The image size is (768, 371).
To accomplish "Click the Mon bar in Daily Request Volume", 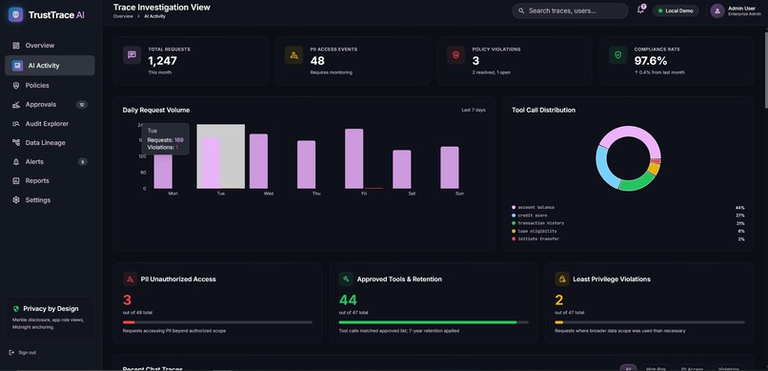I will pyautogui.click(x=163, y=172).
